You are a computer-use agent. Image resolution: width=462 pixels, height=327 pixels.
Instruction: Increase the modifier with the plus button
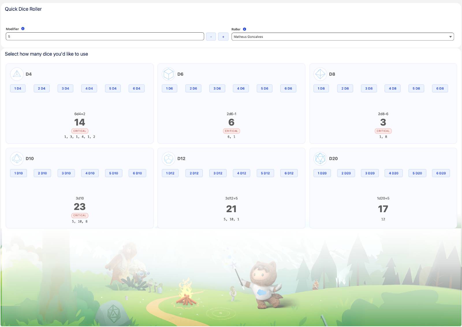point(223,37)
